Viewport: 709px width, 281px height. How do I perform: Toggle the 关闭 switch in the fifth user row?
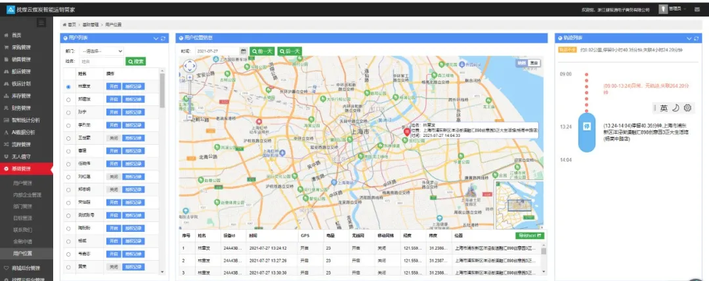(x=114, y=138)
